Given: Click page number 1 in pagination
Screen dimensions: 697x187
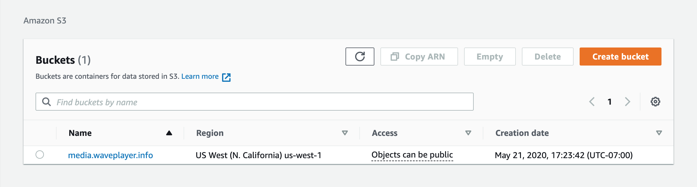Looking at the screenshot, I should [x=609, y=102].
